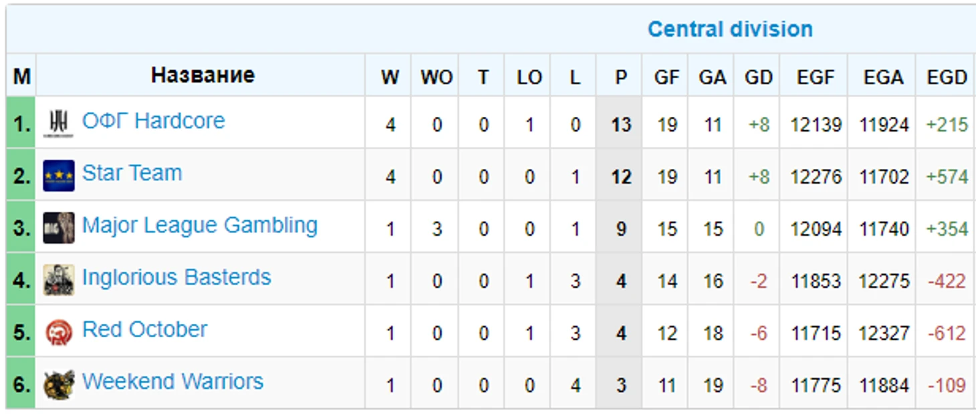Click the EGD column header
This screenshot has height=414, width=976.
click(x=947, y=77)
